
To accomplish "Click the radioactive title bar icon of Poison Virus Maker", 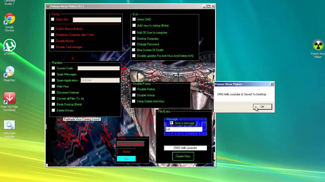I will (48, 6).
